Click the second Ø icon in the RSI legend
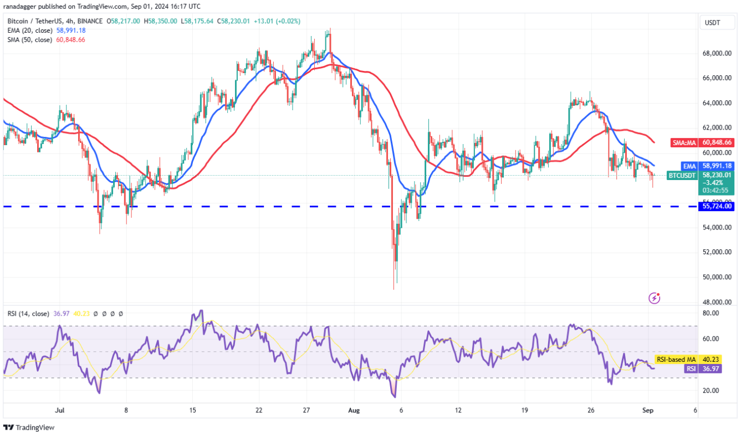 tap(104, 314)
